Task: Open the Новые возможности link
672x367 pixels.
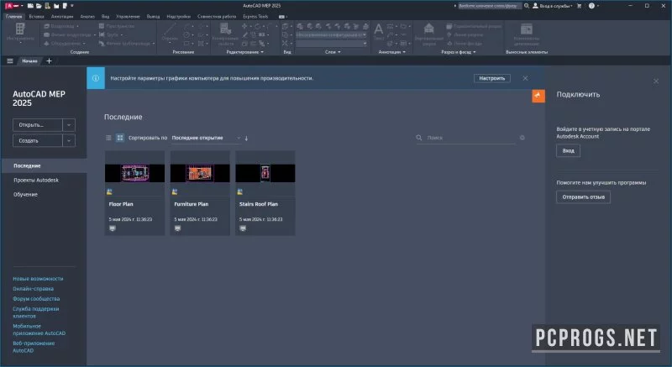Action: (x=38, y=278)
